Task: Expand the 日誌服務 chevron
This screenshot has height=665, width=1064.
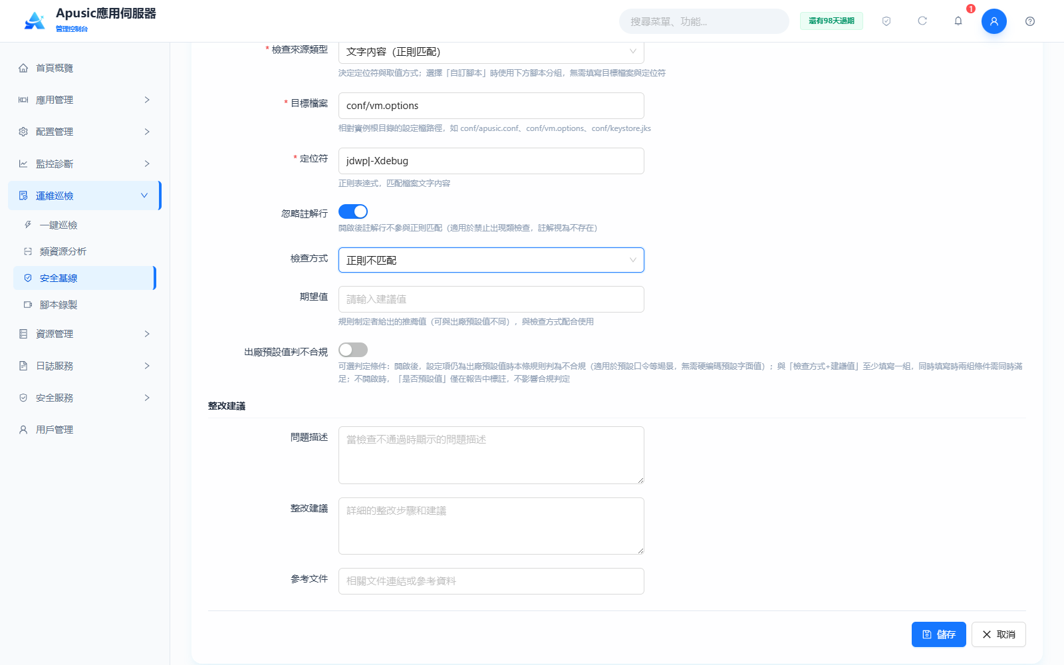Action: [x=147, y=366]
